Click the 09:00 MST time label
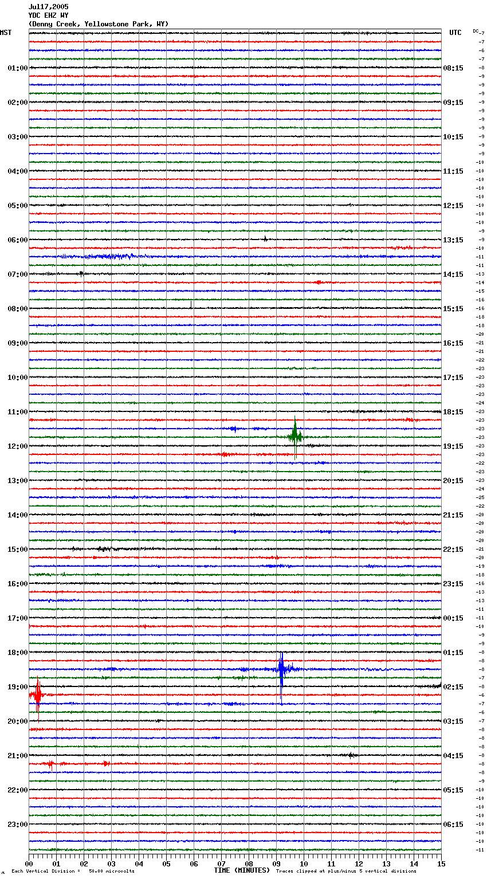 pos(18,343)
